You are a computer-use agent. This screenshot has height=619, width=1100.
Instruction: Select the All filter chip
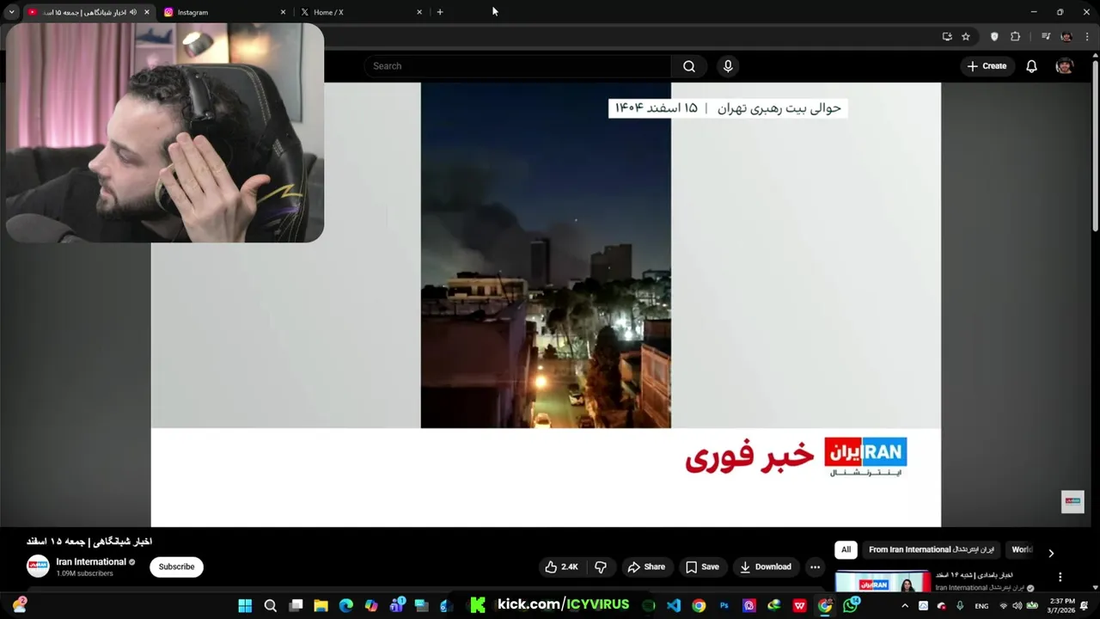[846, 549]
